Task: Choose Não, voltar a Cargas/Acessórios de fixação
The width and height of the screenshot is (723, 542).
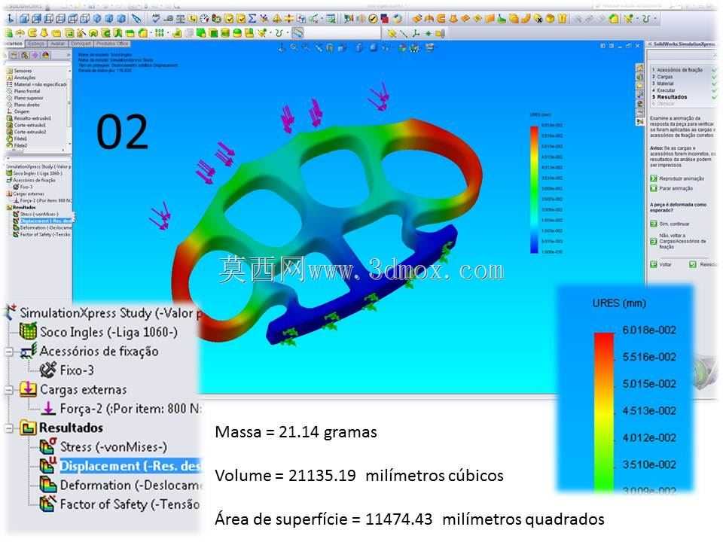Action: coord(679,241)
